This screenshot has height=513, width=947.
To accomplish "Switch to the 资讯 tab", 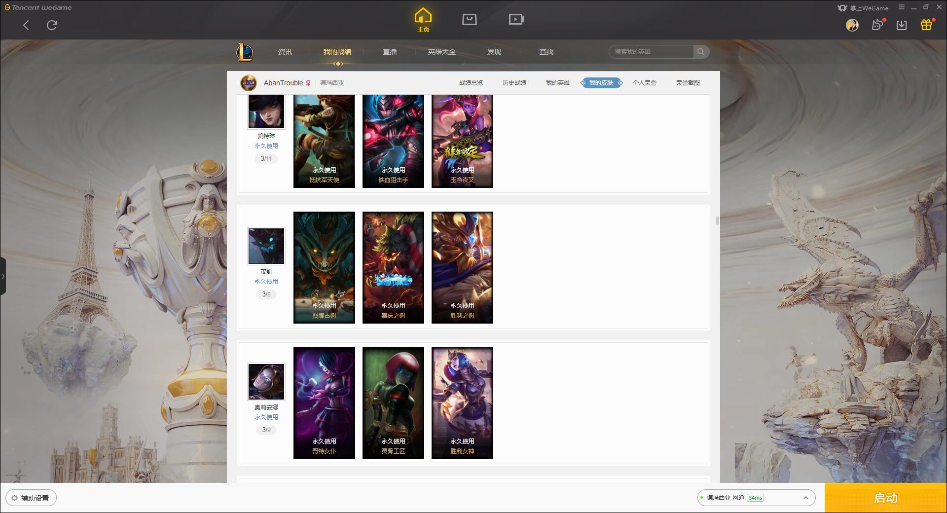I will click(x=285, y=52).
